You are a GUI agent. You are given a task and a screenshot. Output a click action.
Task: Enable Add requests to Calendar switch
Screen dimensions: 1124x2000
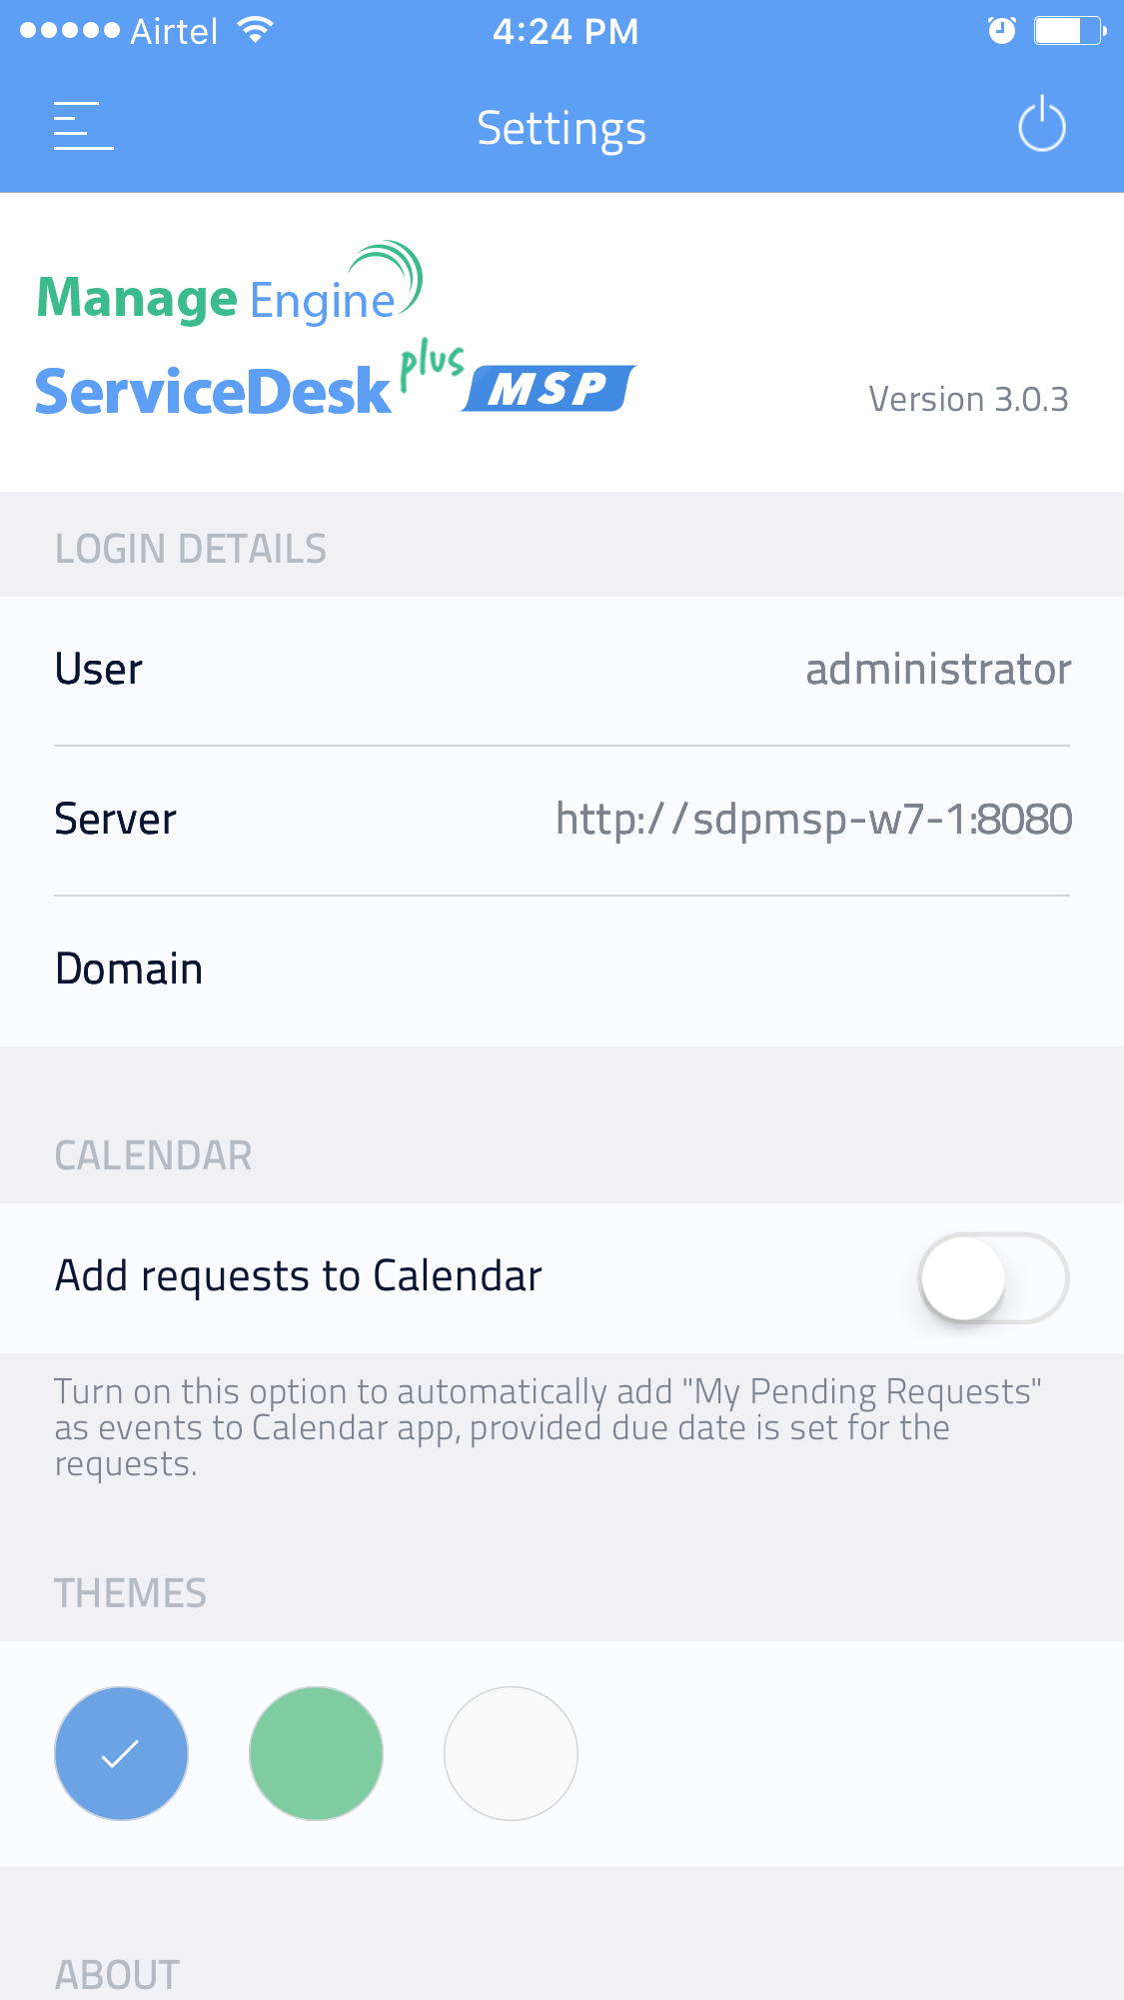pos(993,1277)
